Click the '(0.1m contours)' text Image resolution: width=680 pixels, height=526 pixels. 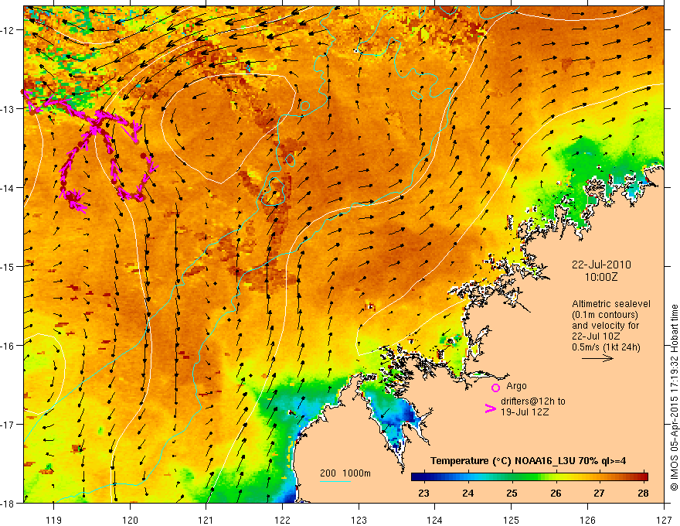605,315
